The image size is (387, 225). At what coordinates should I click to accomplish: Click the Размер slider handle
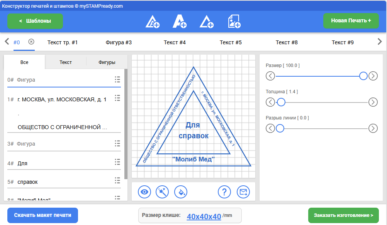(363, 76)
